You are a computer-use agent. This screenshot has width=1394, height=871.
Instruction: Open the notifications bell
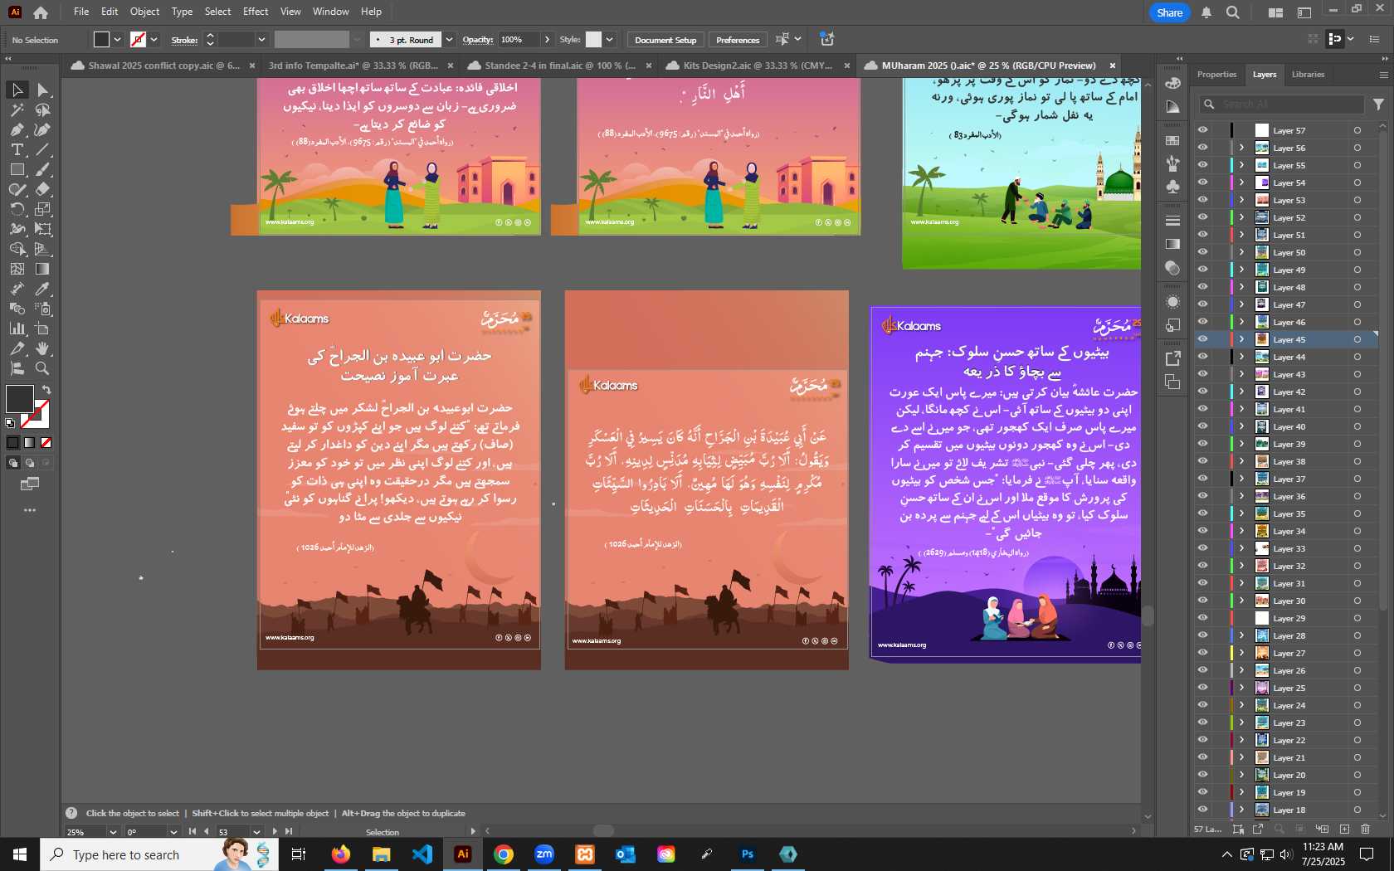click(1206, 12)
